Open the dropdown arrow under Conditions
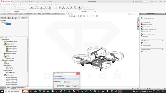Viewport: 166px width, 93px height. [32, 12]
